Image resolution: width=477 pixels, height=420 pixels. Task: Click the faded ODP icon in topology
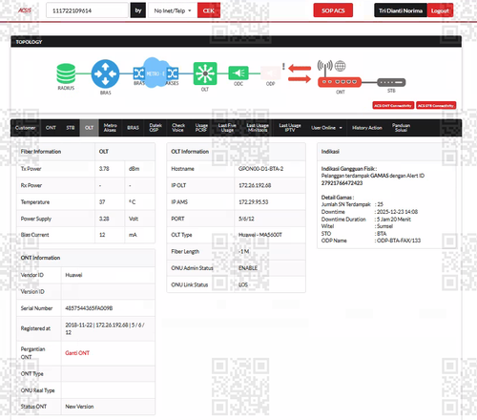pos(271,73)
